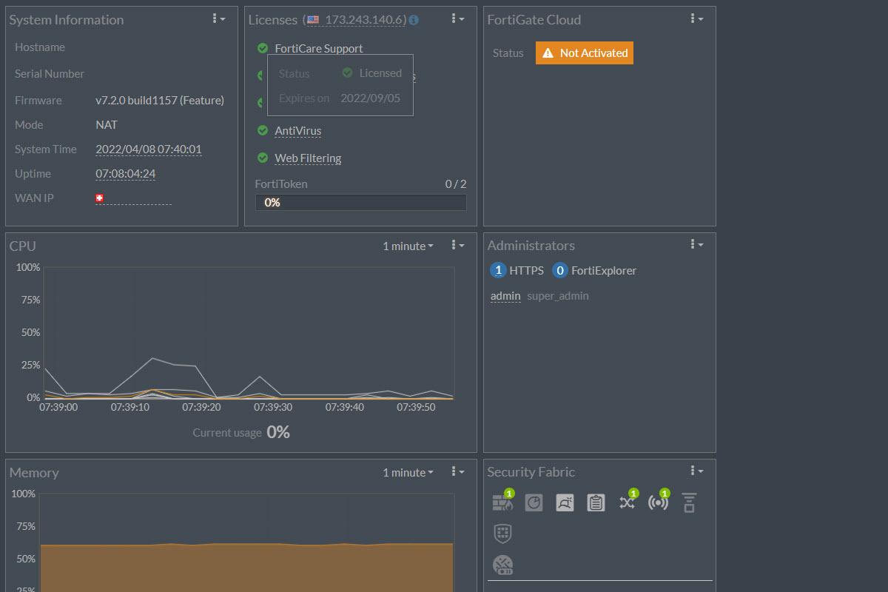Click the super_admin profile text
The height and width of the screenshot is (592, 888).
558,296
